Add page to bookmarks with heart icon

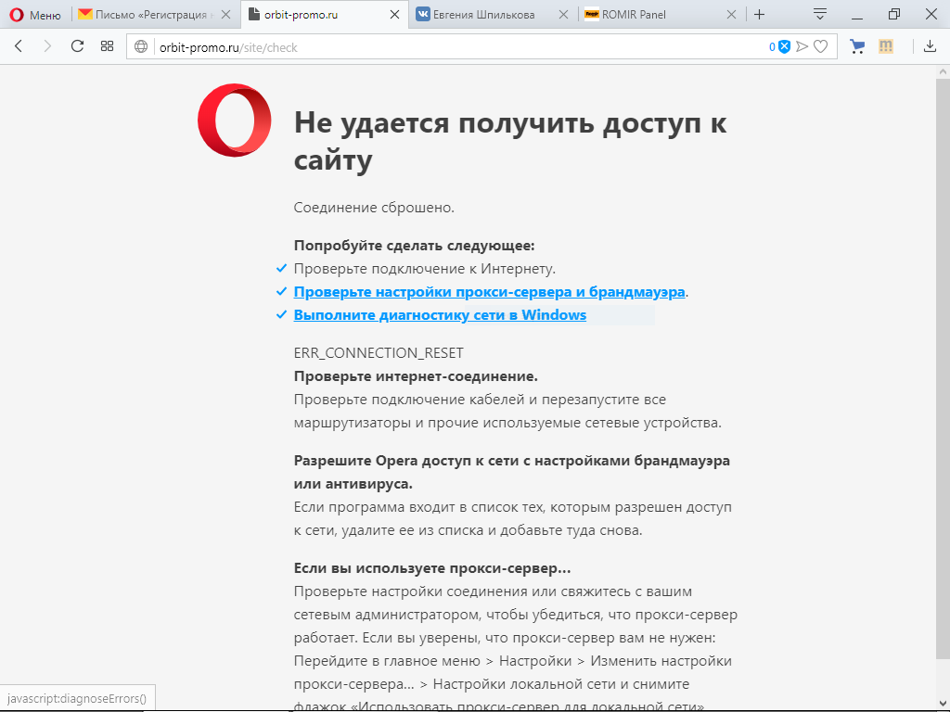(821, 46)
